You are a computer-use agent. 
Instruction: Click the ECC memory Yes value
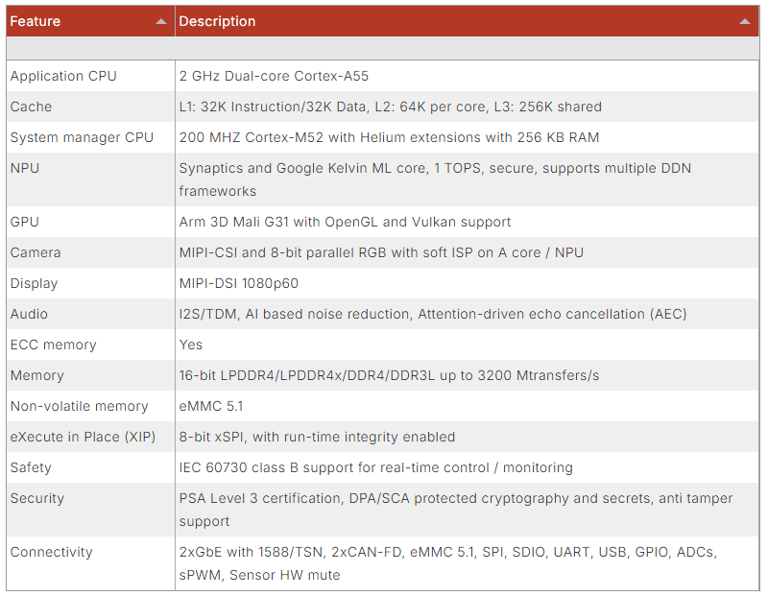pos(190,345)
